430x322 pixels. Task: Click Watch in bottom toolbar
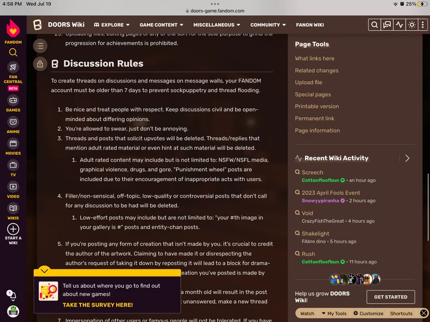click(x=307, y=313)
